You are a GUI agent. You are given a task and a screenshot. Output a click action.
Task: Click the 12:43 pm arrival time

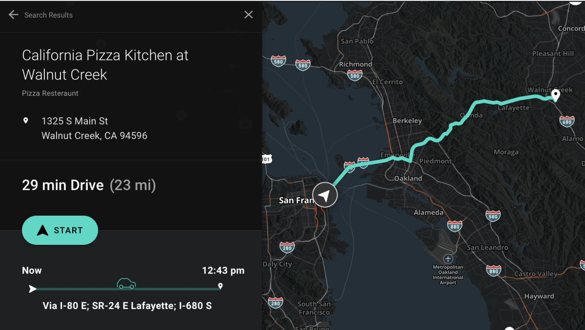pyautogui.click(x=223, y=271)
